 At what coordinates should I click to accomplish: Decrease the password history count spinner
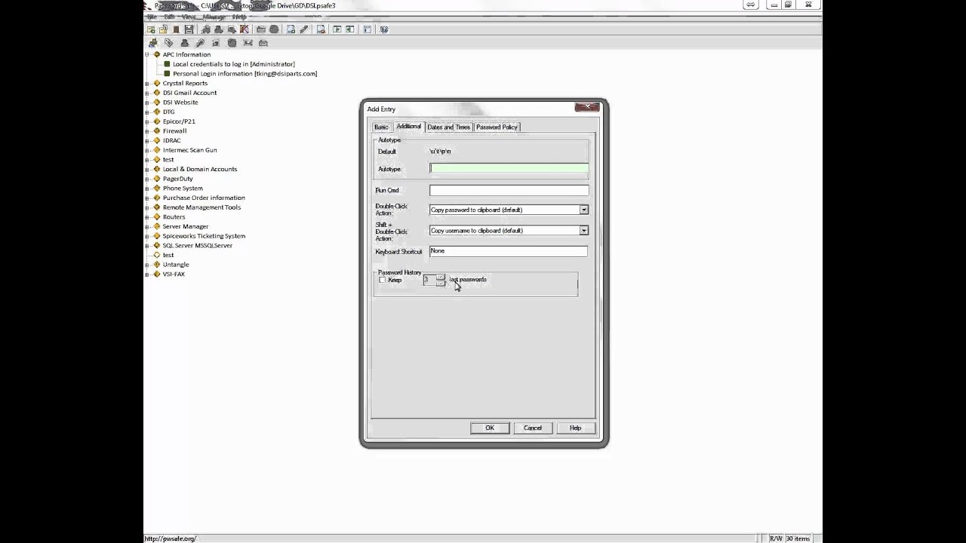tap(441, 283)
